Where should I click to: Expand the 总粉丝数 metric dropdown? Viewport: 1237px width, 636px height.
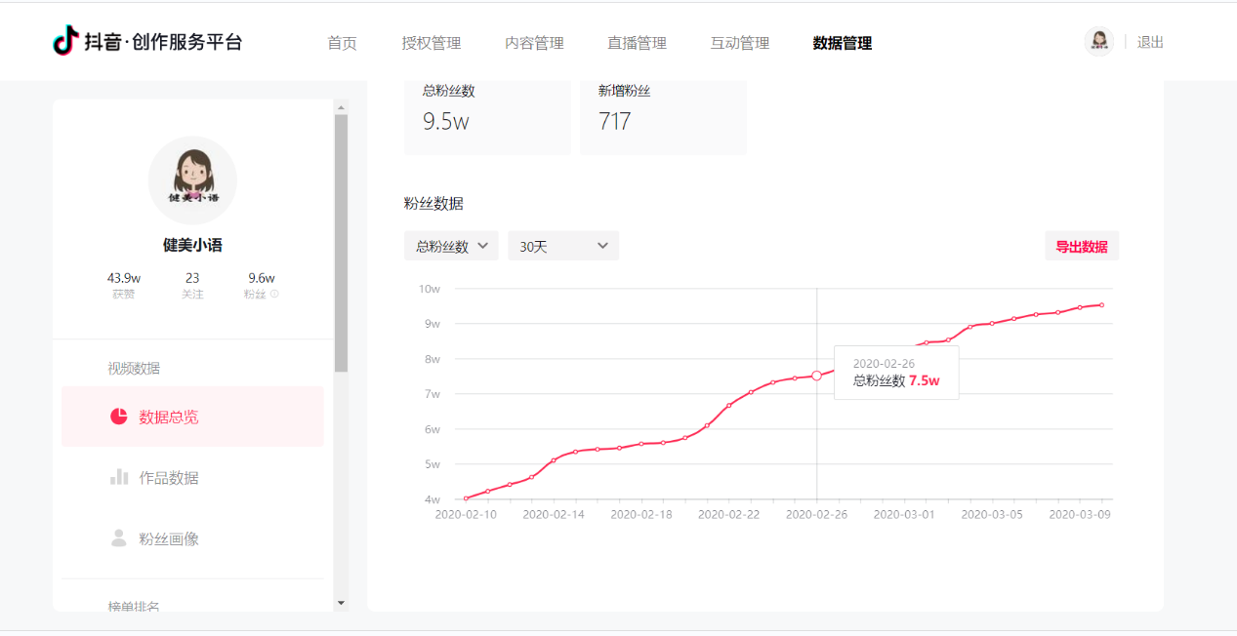451,246
